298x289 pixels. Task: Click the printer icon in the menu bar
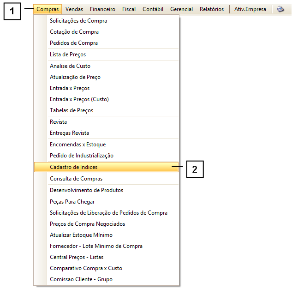280,9
